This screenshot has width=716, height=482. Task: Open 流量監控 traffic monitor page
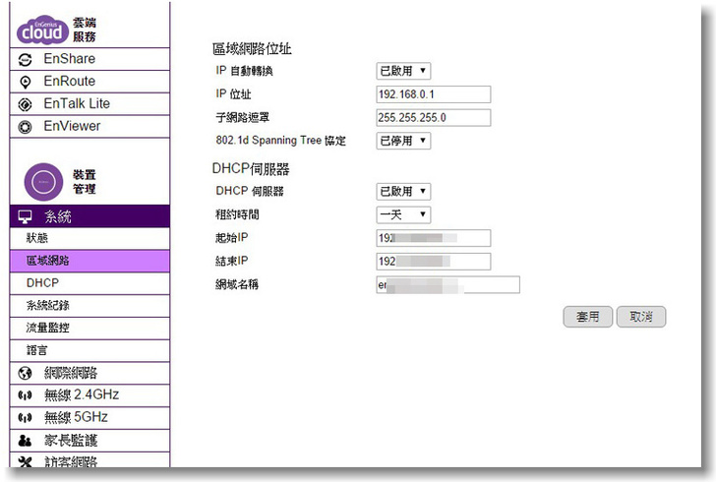click(x=89, y=328)
